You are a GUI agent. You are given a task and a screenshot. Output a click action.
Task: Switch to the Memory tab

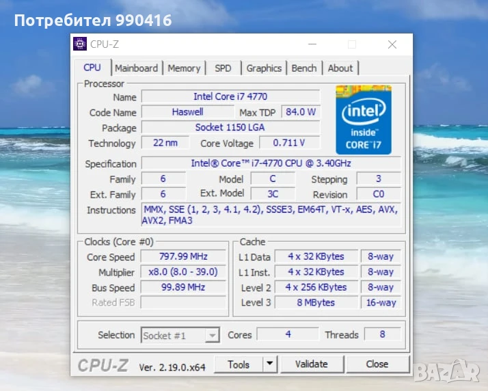[x=184, y=68]
